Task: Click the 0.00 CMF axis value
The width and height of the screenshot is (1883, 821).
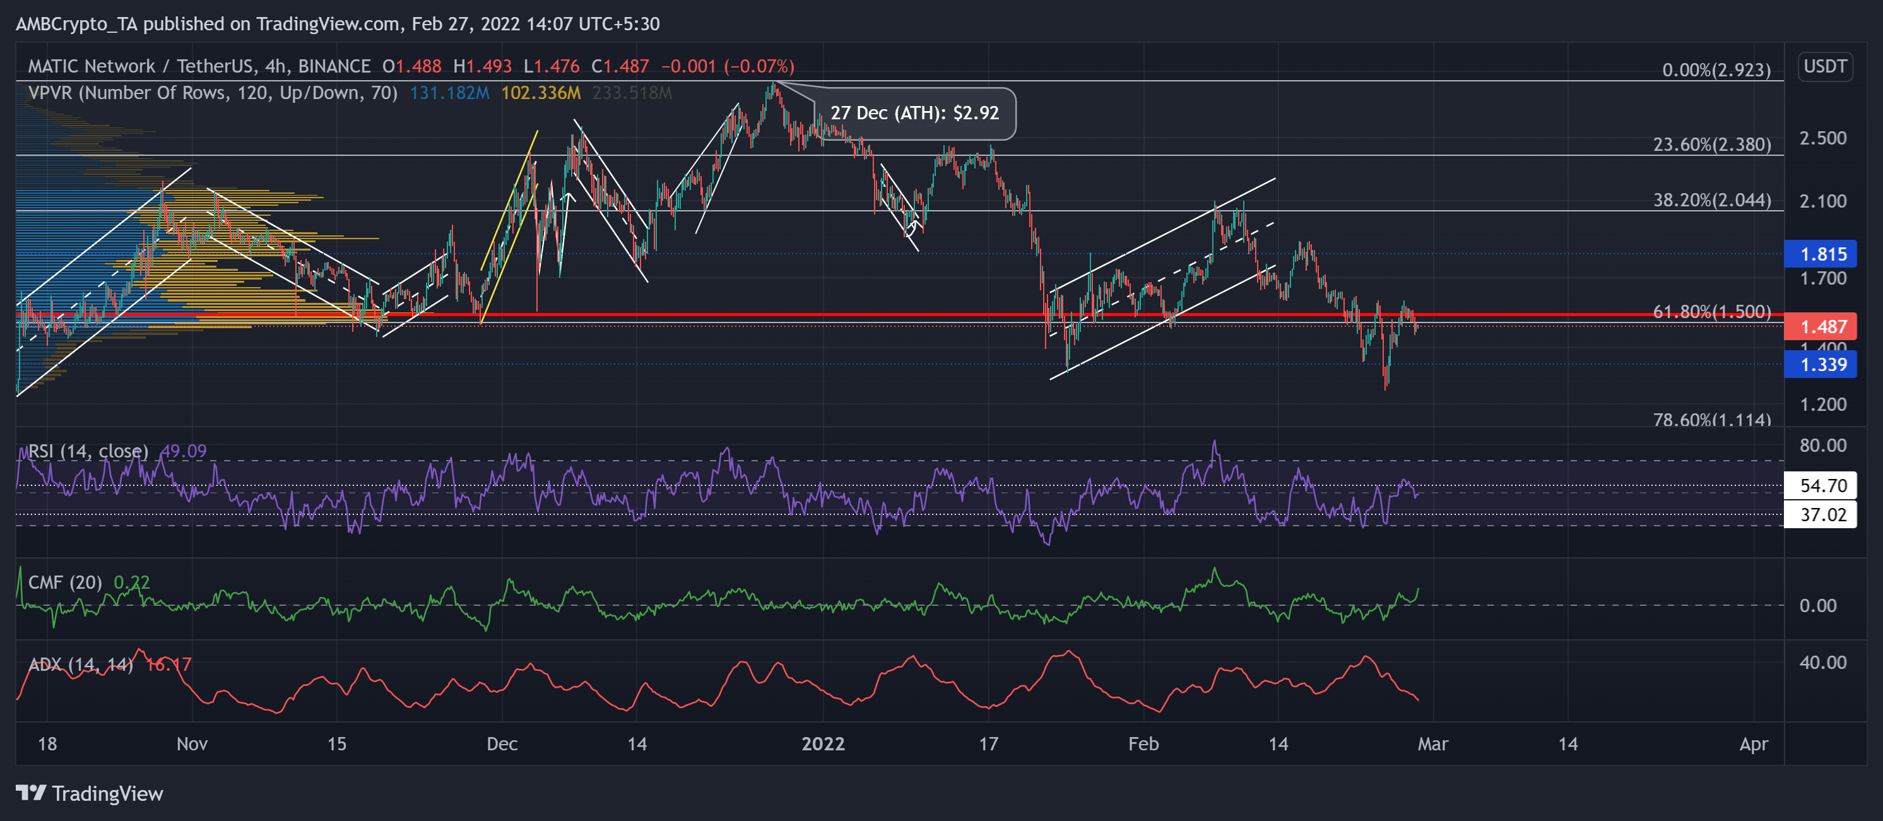Action: [x=1817, y=606]
